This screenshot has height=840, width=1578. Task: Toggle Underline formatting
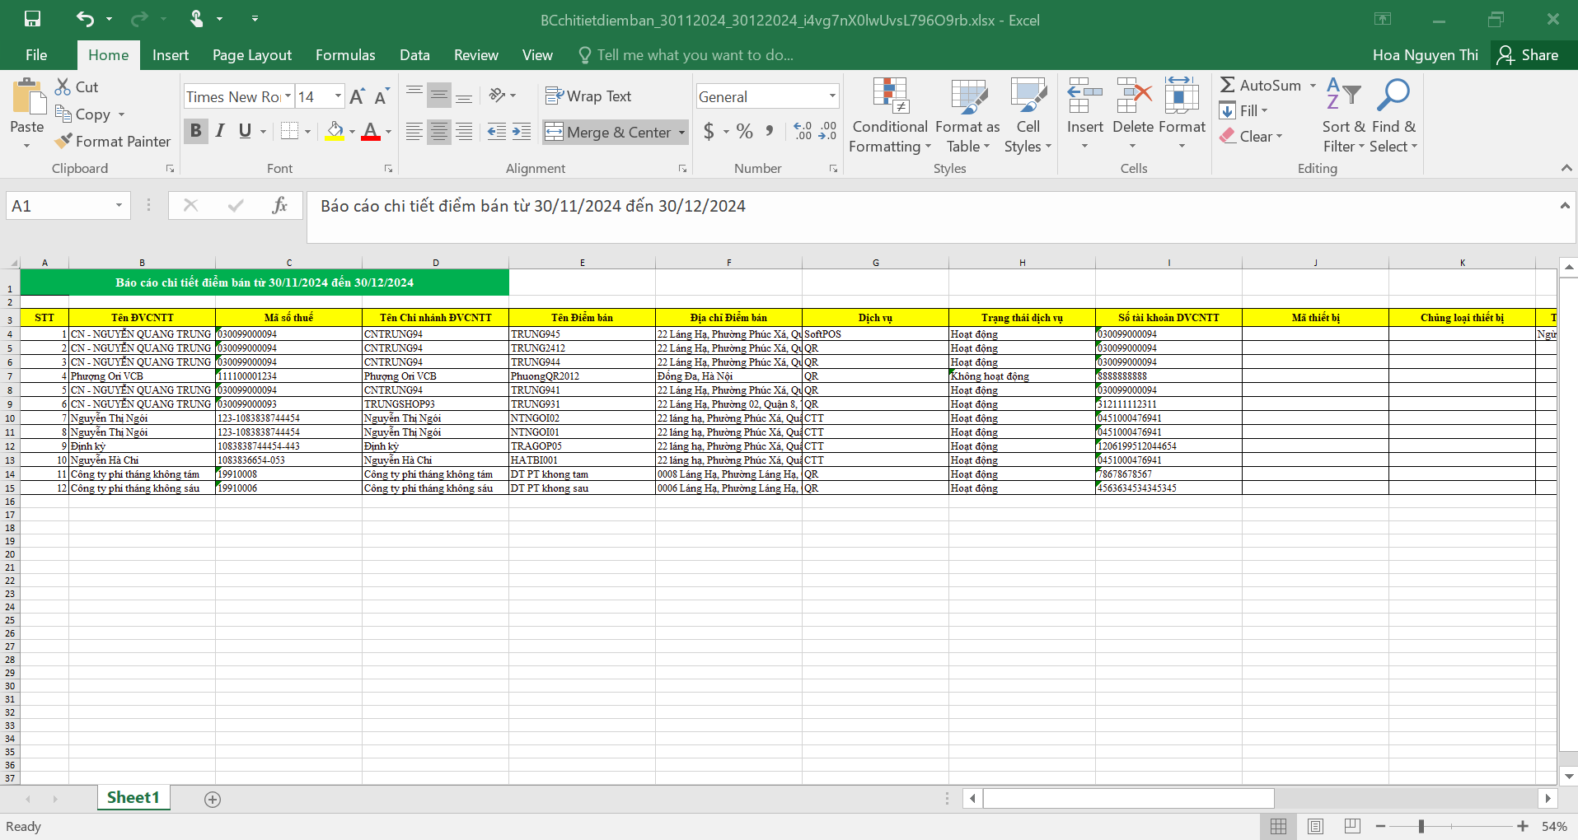click(245, 131)
